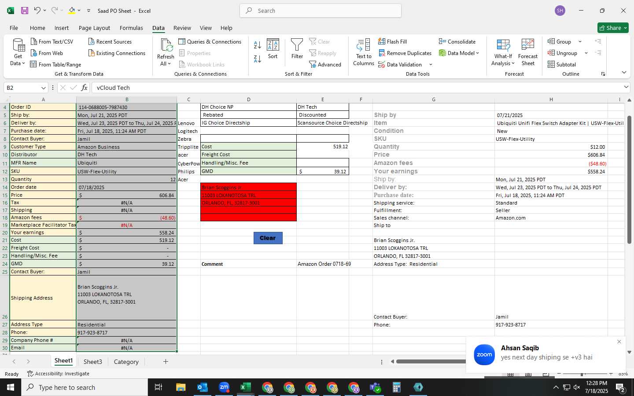Expand Data Validation dropdown arrow
This screenshot has height=396, width=634.
431,64
